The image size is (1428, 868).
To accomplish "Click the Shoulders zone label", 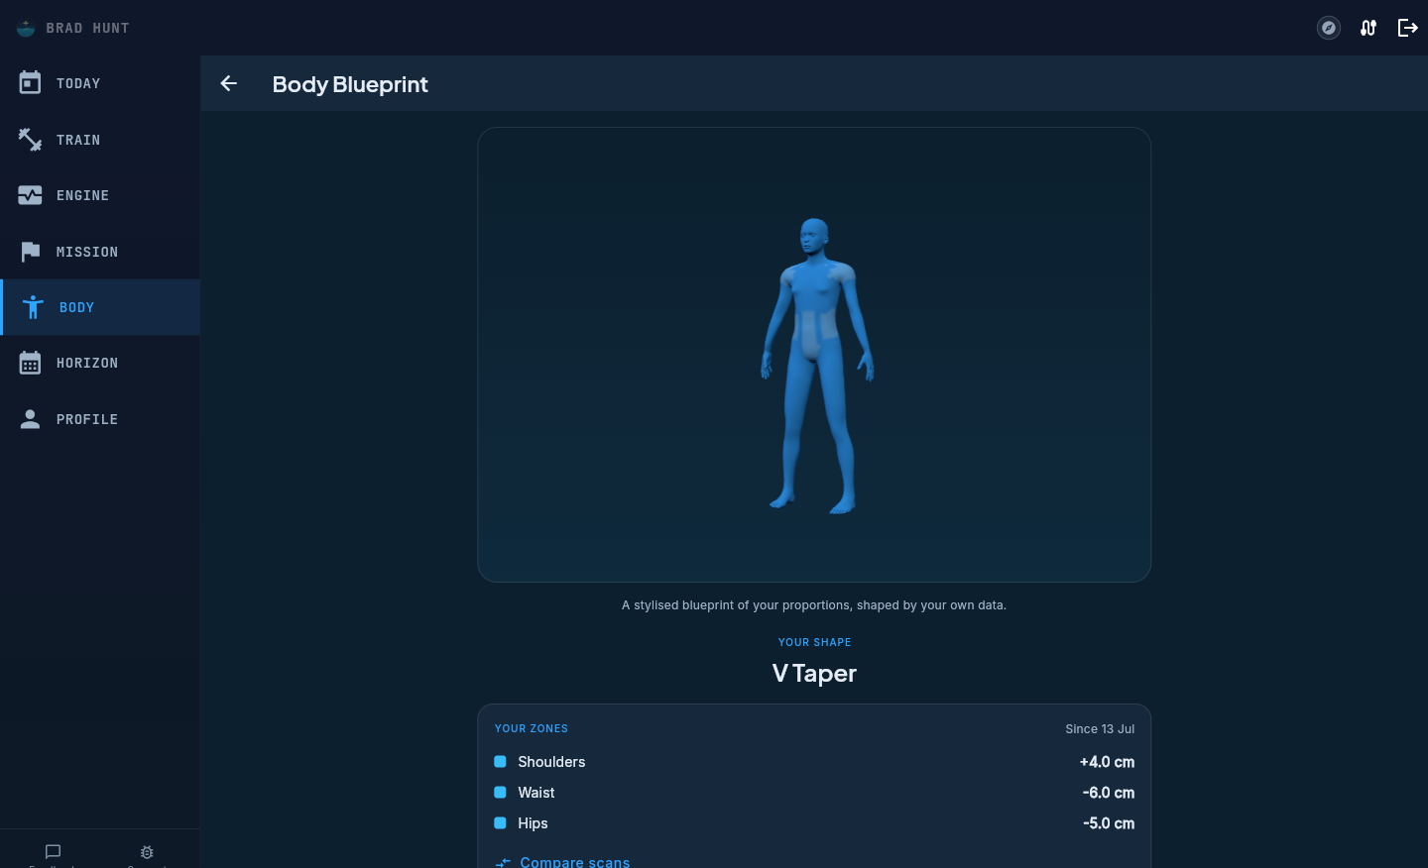I will [551, 762].
